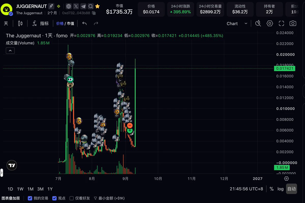
Task: Click the 0xd732...043b88 contract address
Action: coord(76,13)
